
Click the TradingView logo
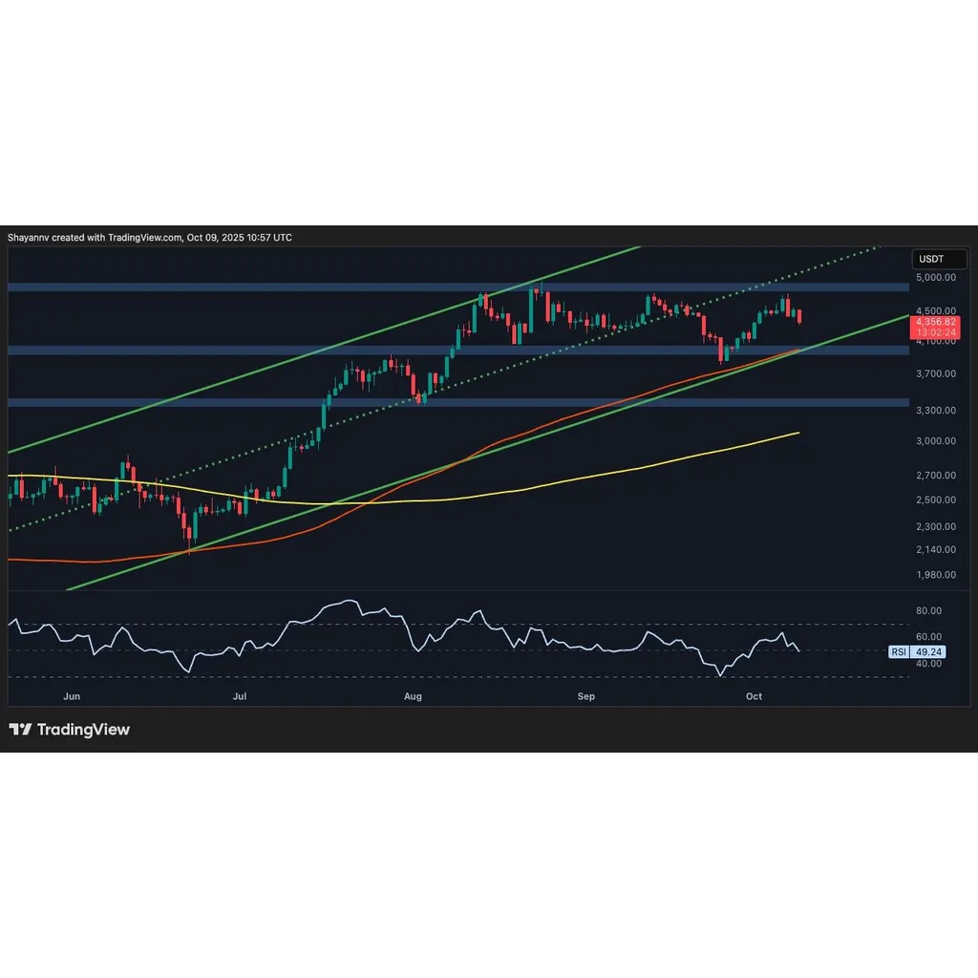pyautogui.click(x=69, y=729)
